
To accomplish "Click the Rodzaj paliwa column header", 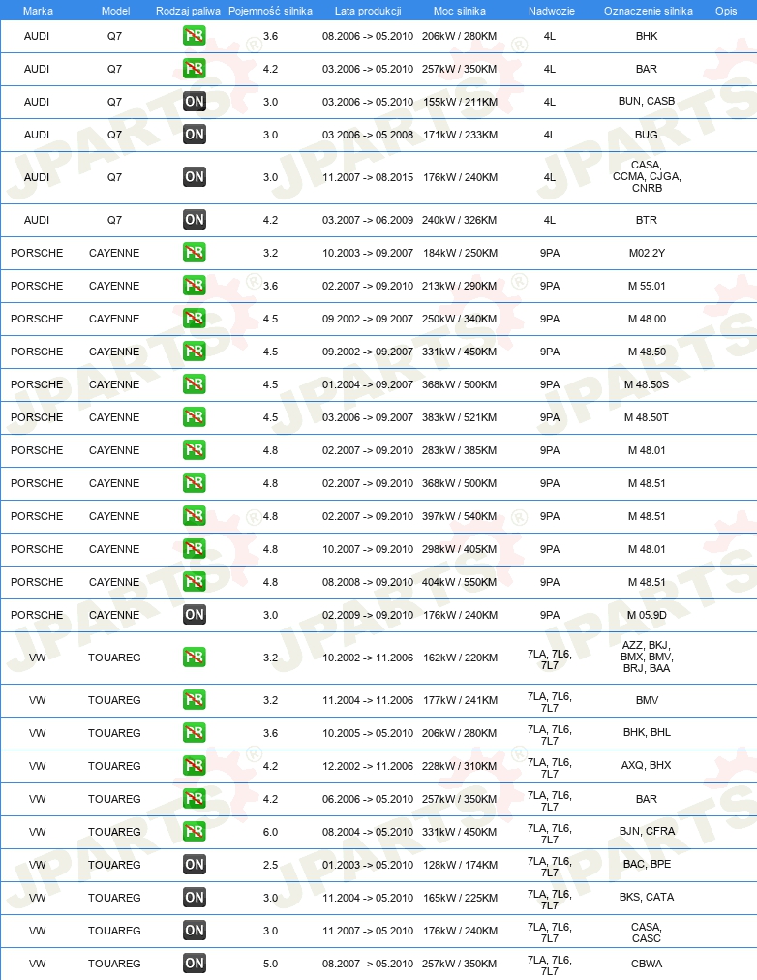I will click(188, 11).
